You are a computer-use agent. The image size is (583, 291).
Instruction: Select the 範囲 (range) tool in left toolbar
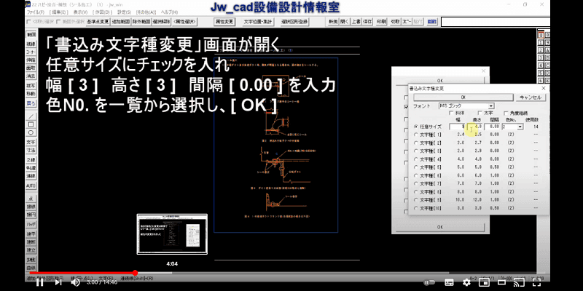coord(31,34)
